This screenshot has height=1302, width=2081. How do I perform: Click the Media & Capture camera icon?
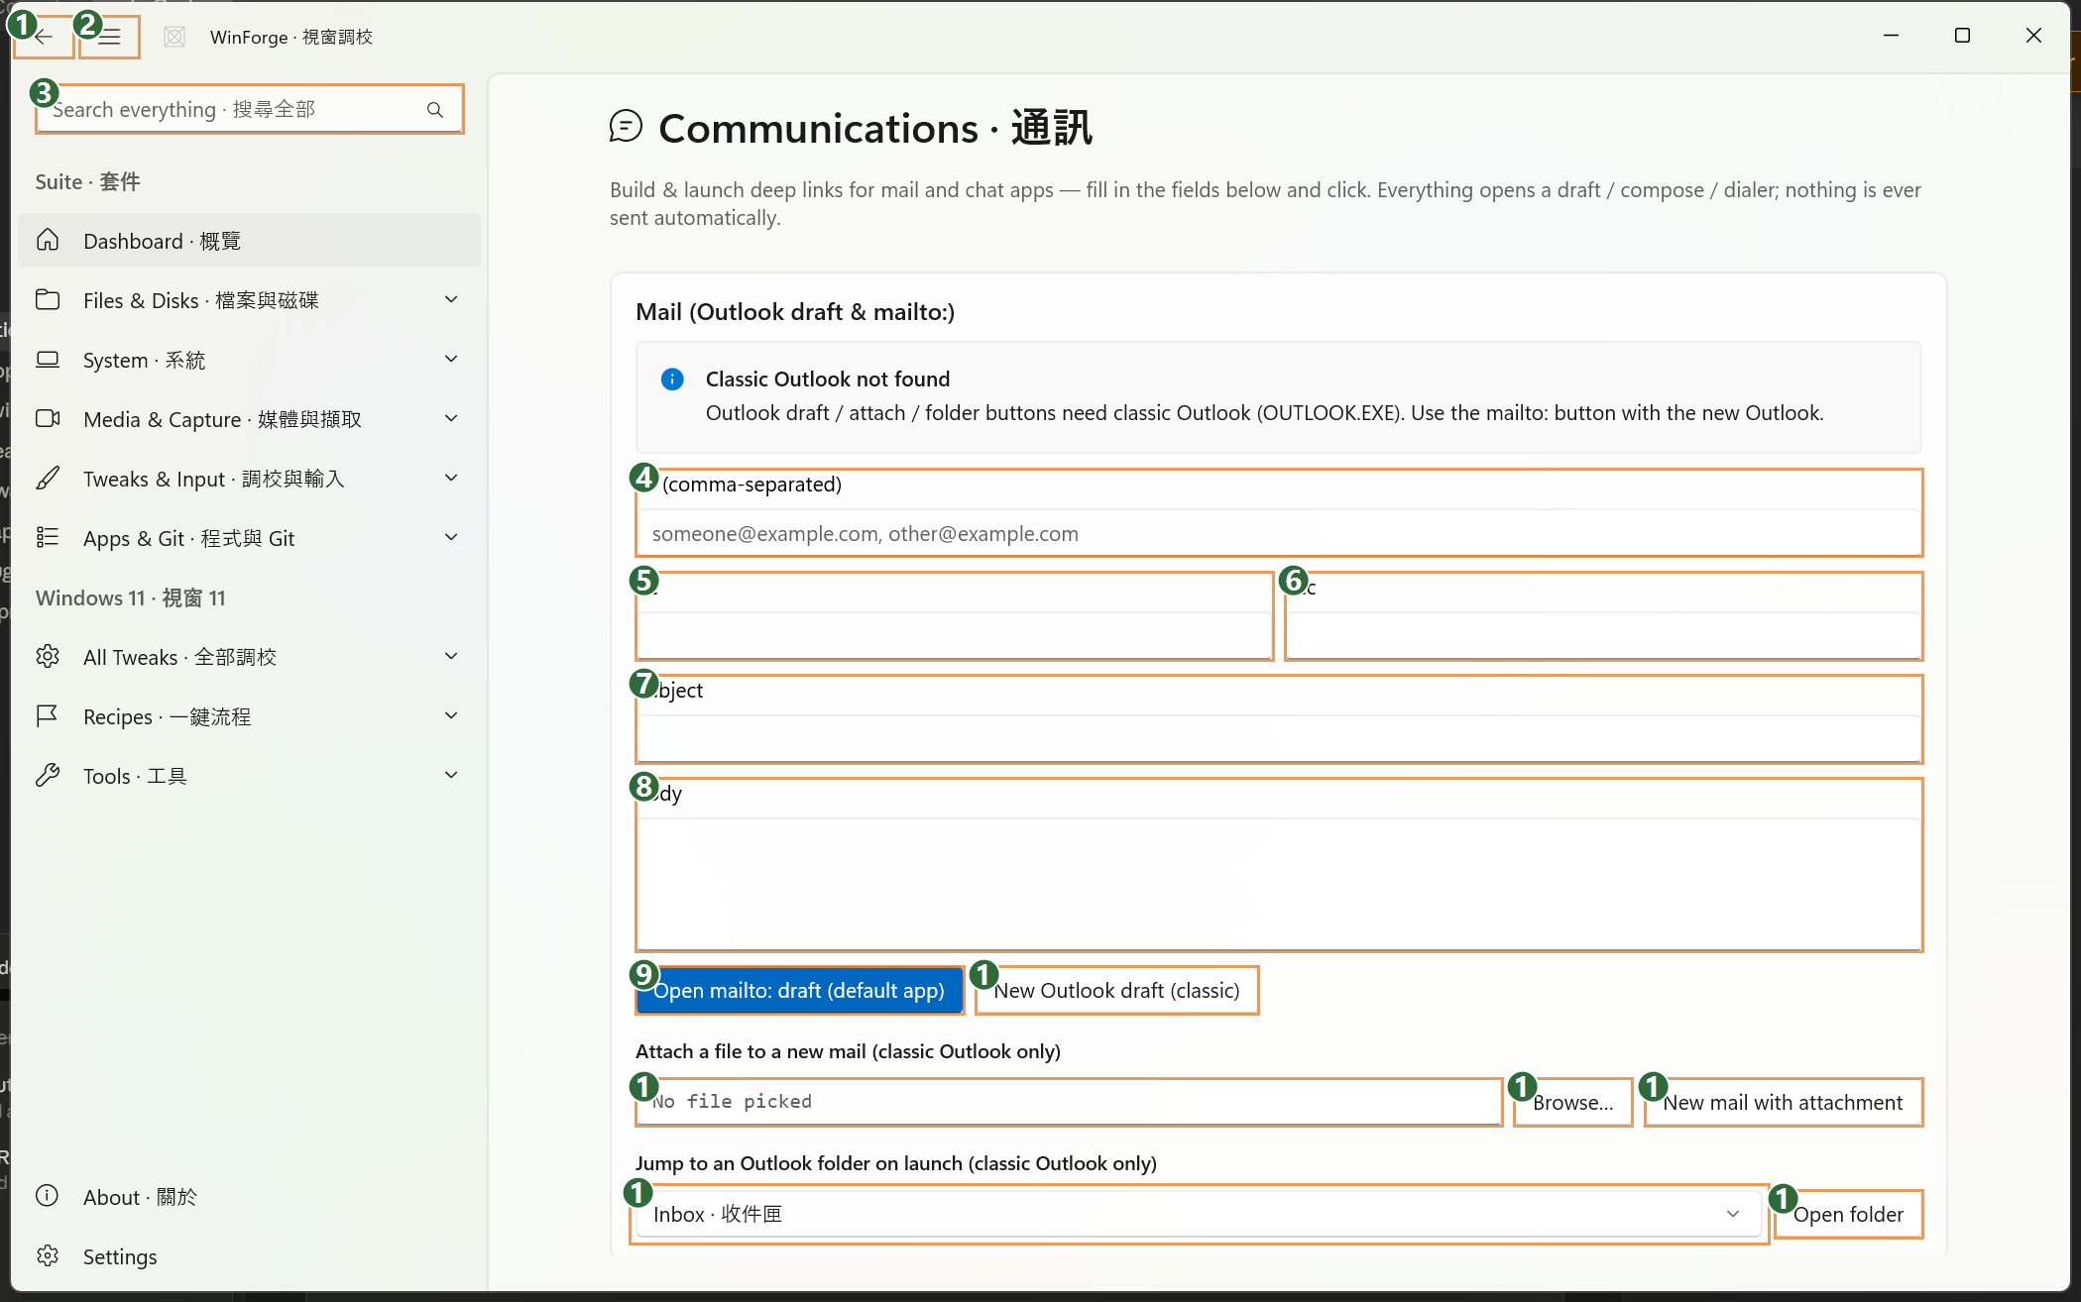coord(48,419)
